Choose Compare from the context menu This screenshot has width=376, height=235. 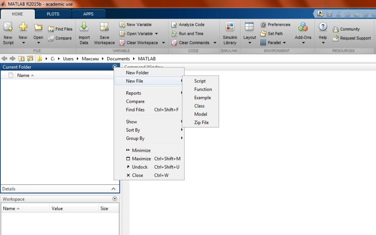149,101
